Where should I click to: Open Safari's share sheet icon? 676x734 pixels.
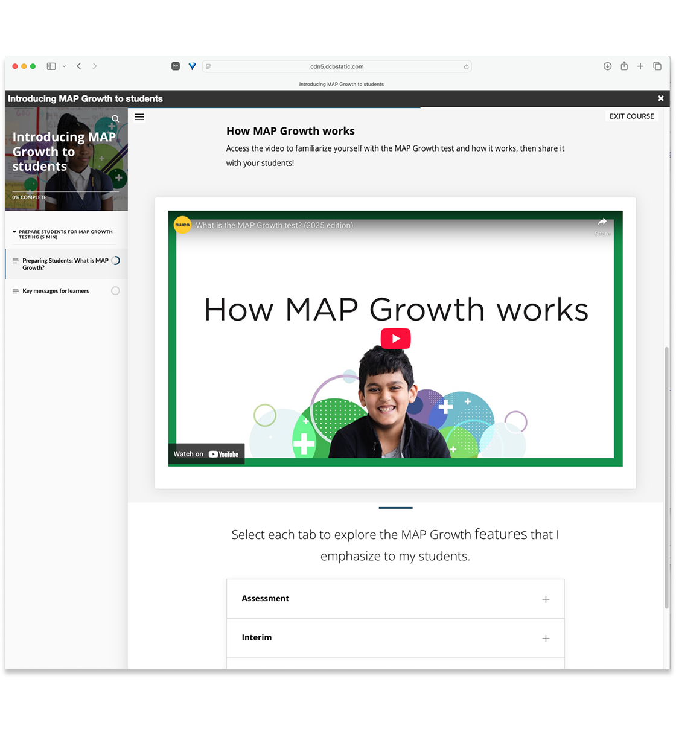(623, 66)
